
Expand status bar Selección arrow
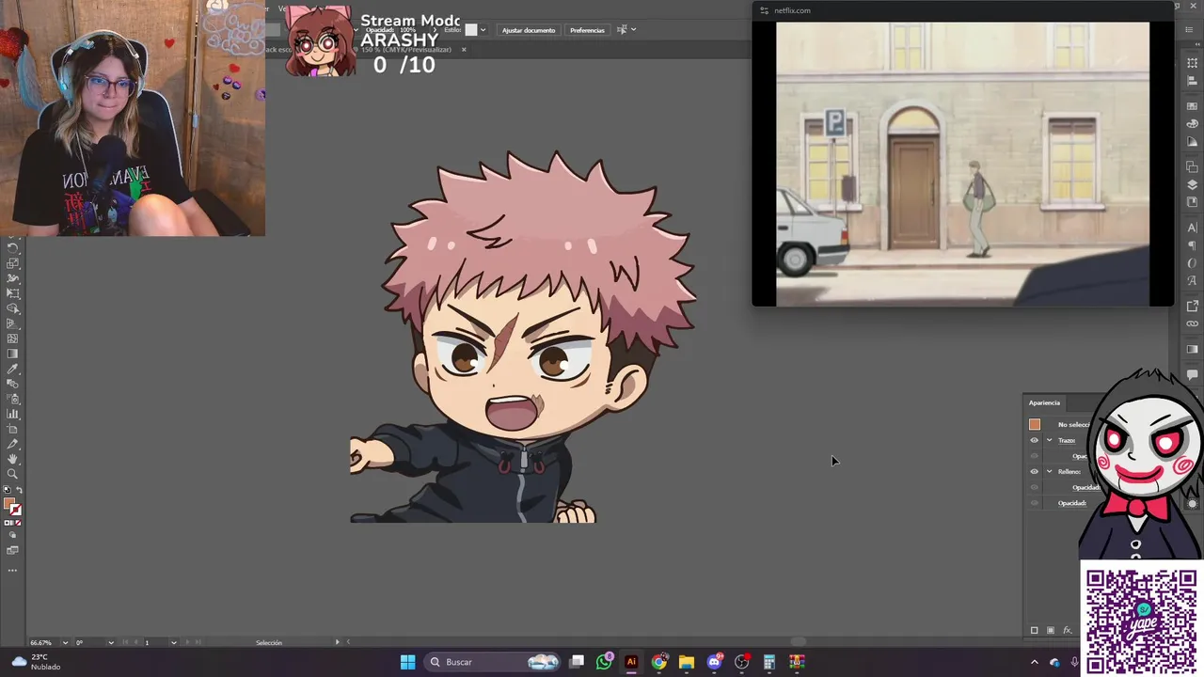pos(338,642)
